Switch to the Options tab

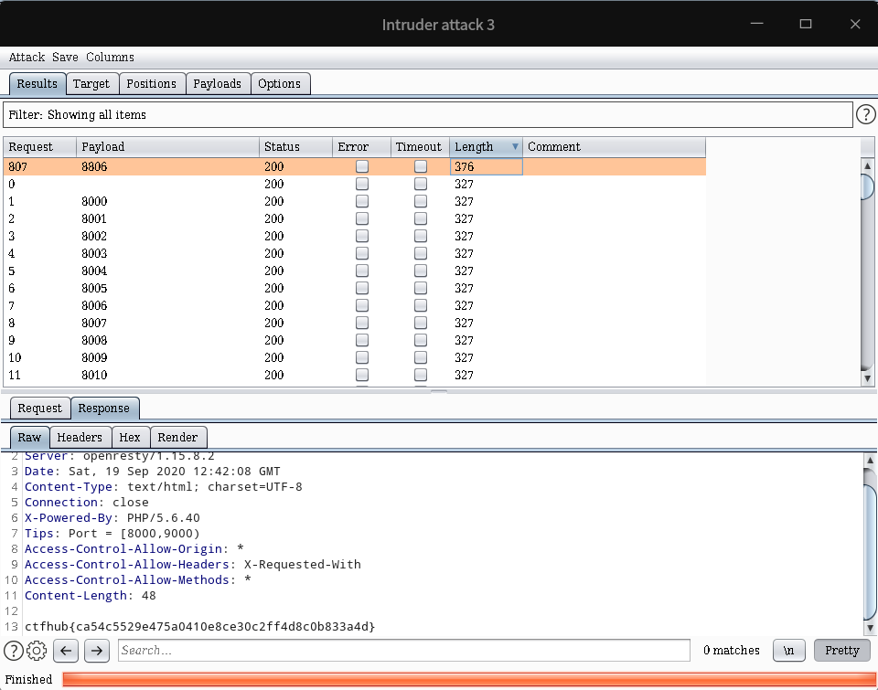pyautogui.click(x=280, y=84)
